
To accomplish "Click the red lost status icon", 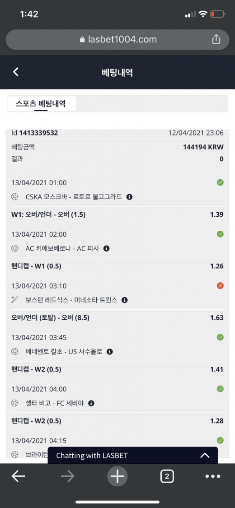I will click(220, 286).
